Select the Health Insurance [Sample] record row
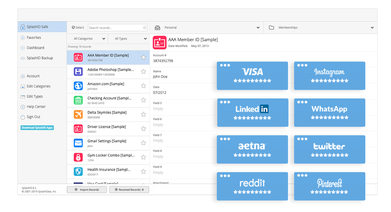 (108, 172)
